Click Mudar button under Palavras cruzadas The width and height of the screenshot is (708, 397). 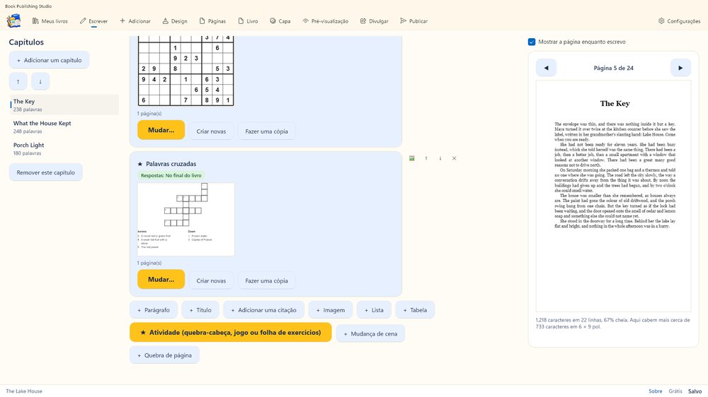(161, 280)
